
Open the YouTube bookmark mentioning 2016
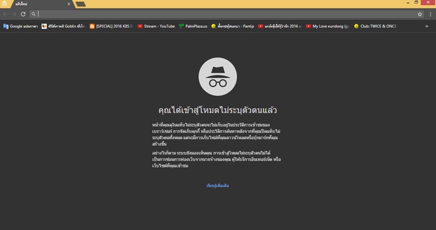280,26
